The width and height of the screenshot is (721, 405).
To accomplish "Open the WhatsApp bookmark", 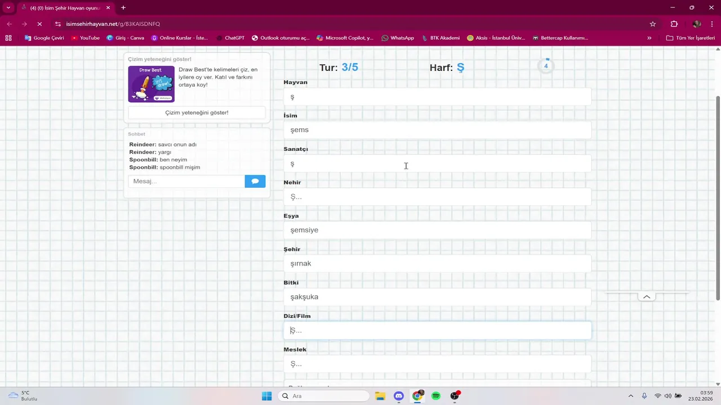I will 398,38.
